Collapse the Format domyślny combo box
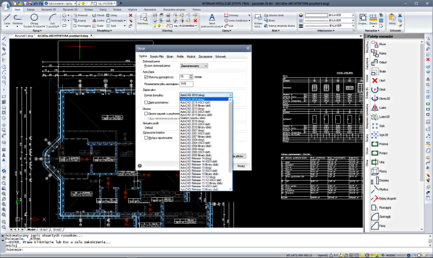This screenshot has height=258, width=433. tap(206, 95)
